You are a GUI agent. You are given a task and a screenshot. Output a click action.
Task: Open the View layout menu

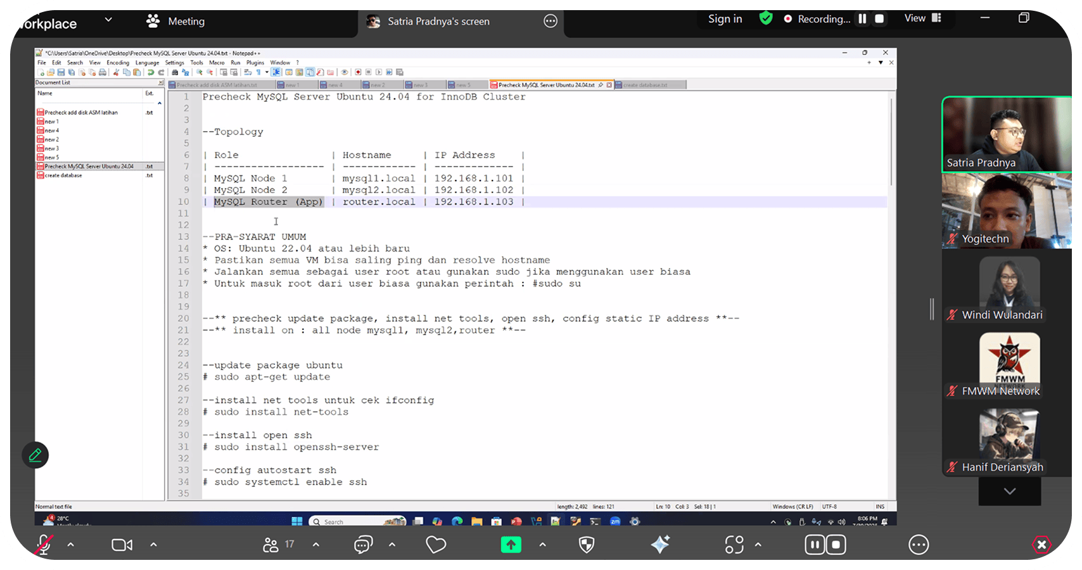click(x=922, y=18)
